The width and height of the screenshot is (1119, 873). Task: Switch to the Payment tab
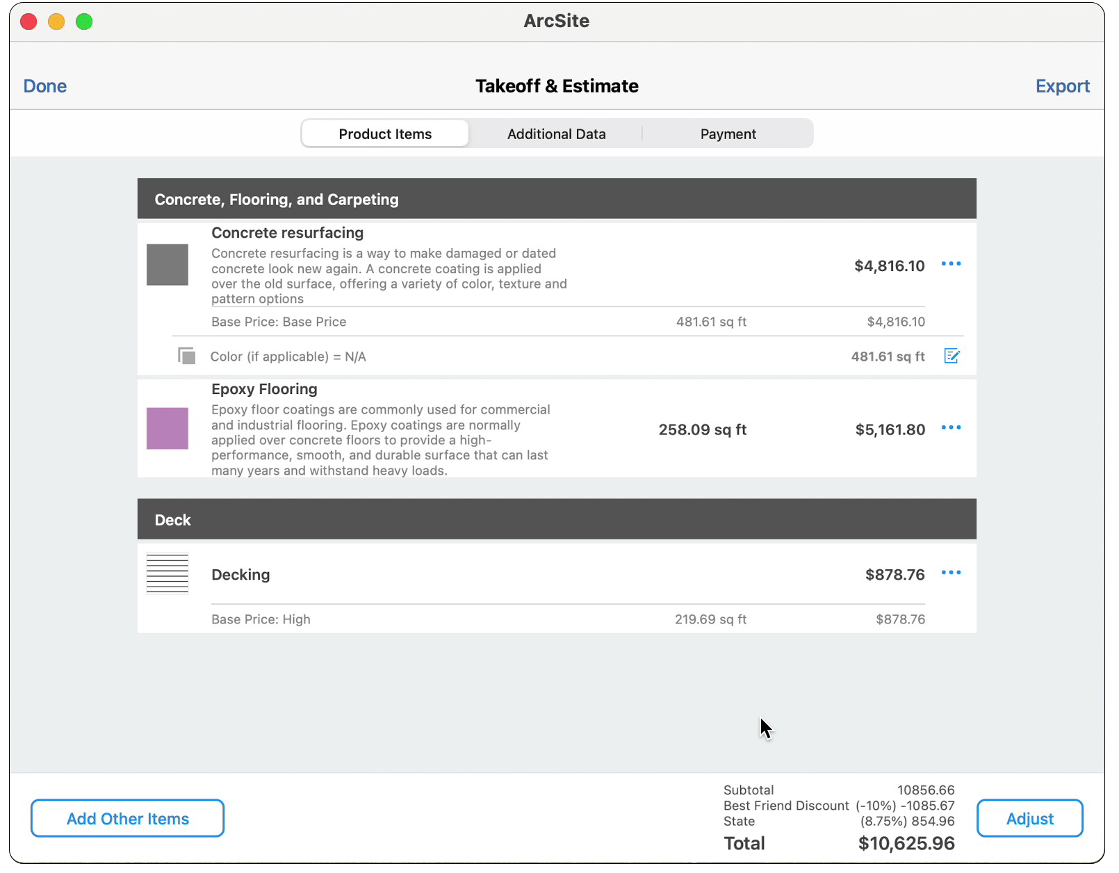pyautogui.click(x=728, y=133)
